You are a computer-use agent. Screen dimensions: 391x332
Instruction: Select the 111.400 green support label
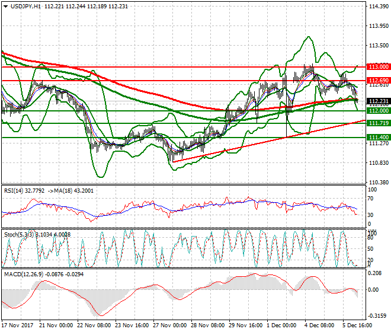379,138
